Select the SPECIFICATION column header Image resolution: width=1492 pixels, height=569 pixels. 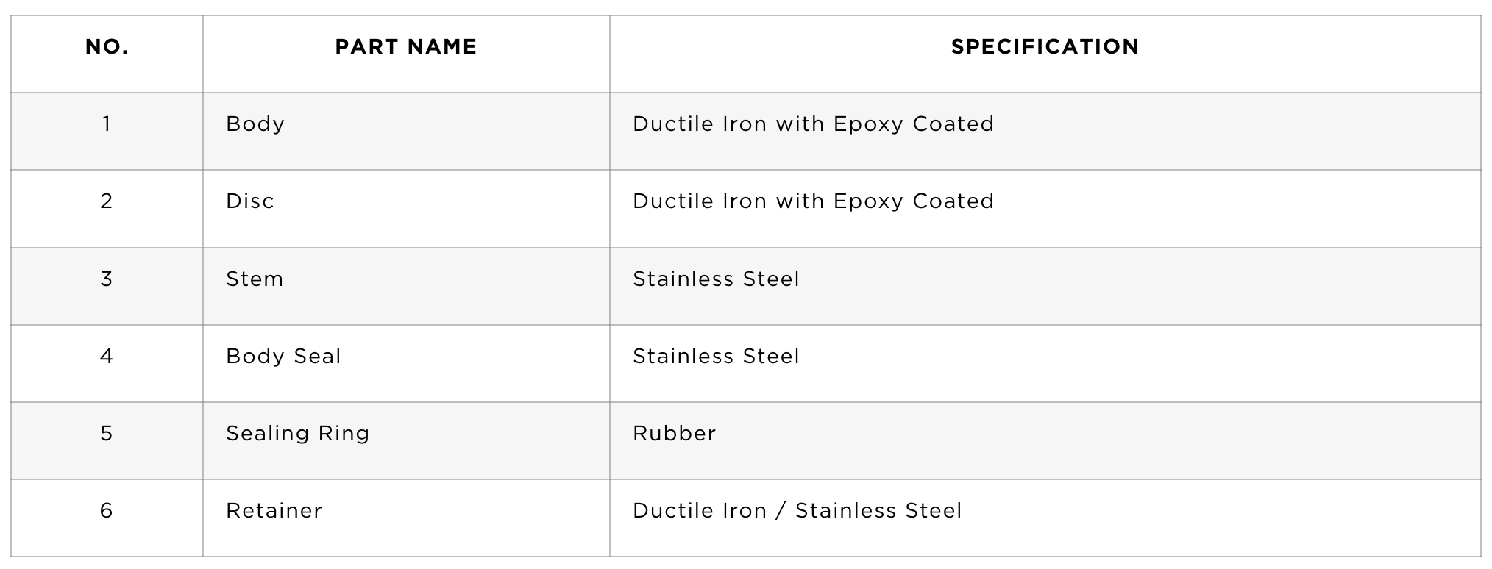coord(1045,47)
